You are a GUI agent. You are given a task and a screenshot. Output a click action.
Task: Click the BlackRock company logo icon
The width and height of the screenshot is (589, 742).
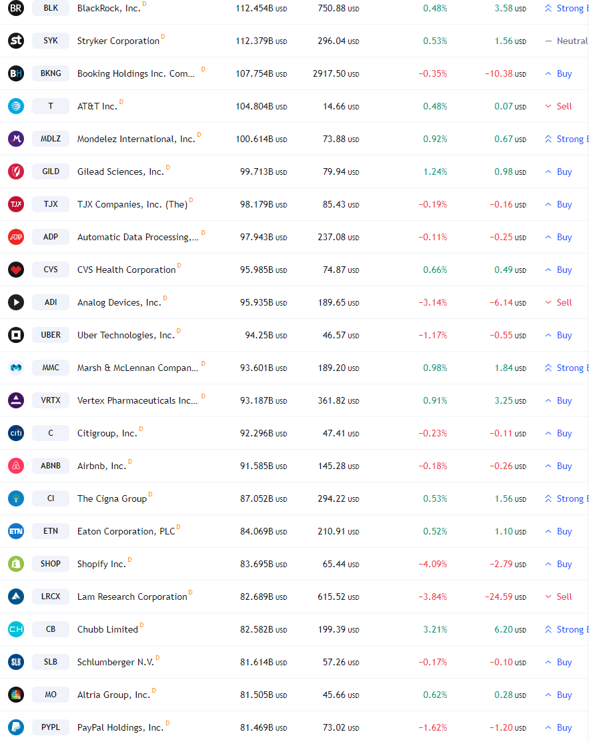[x=16, y=8]
